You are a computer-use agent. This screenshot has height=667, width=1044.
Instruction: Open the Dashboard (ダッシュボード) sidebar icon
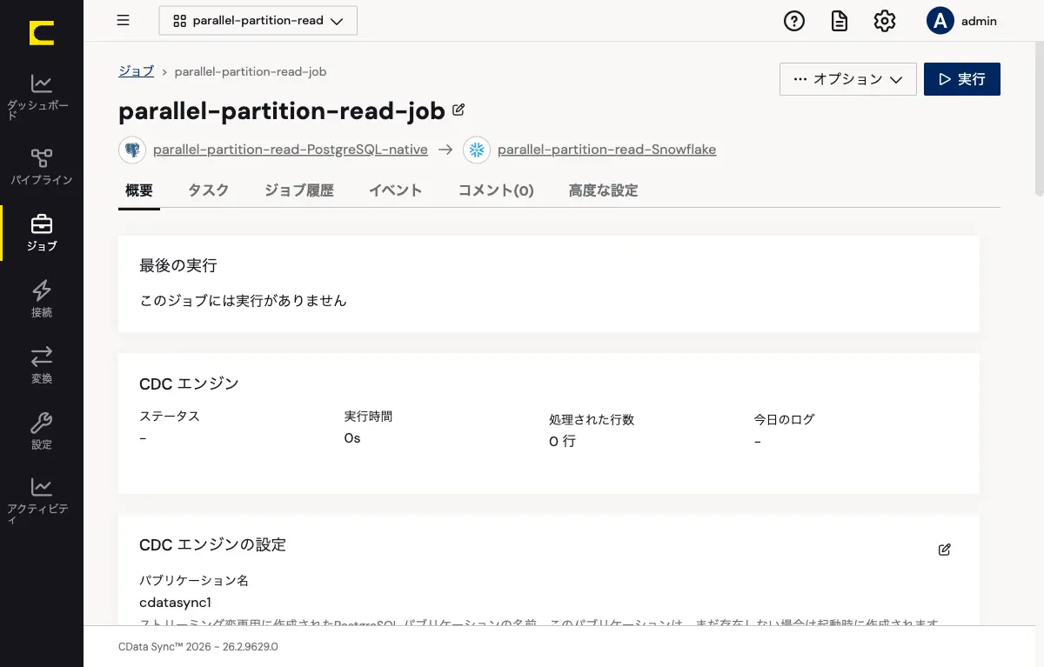(42, 83)
